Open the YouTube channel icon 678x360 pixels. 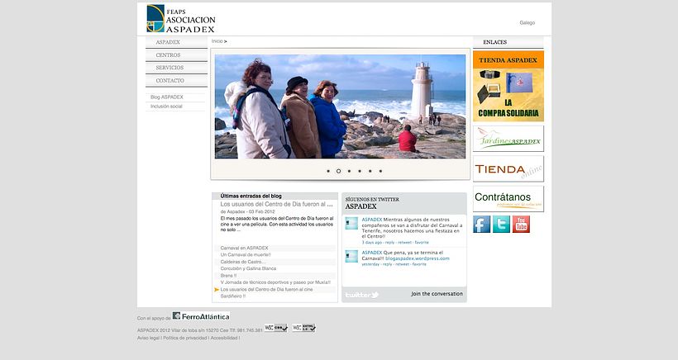point(521,225)
